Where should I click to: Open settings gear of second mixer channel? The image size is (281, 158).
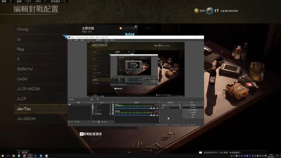157,115
